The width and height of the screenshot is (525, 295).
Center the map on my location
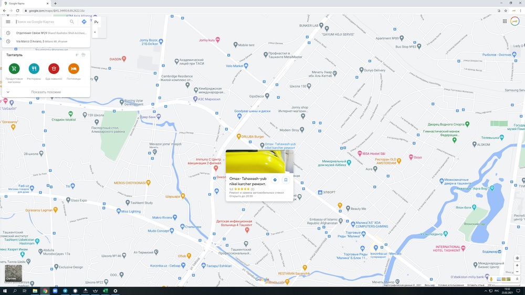(x=517, y=258)
